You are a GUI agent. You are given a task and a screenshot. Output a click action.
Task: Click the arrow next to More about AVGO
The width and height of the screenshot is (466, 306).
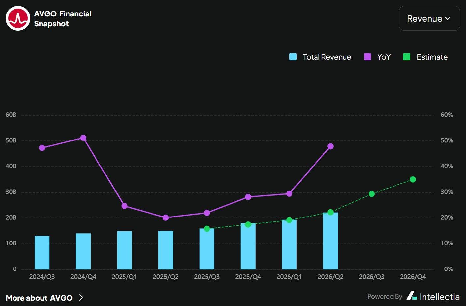(x=81, y=298)
